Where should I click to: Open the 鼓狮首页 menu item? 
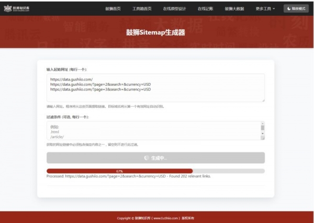tap(113, 8)
